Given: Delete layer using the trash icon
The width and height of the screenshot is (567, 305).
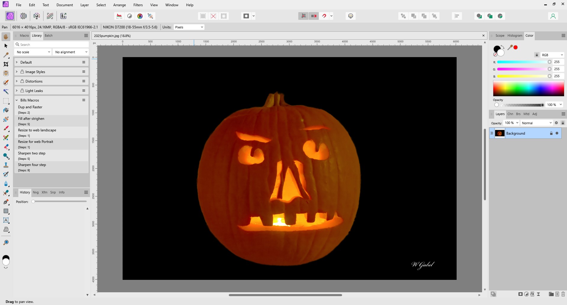Looking at the screenshot, I should coord(563,294).
